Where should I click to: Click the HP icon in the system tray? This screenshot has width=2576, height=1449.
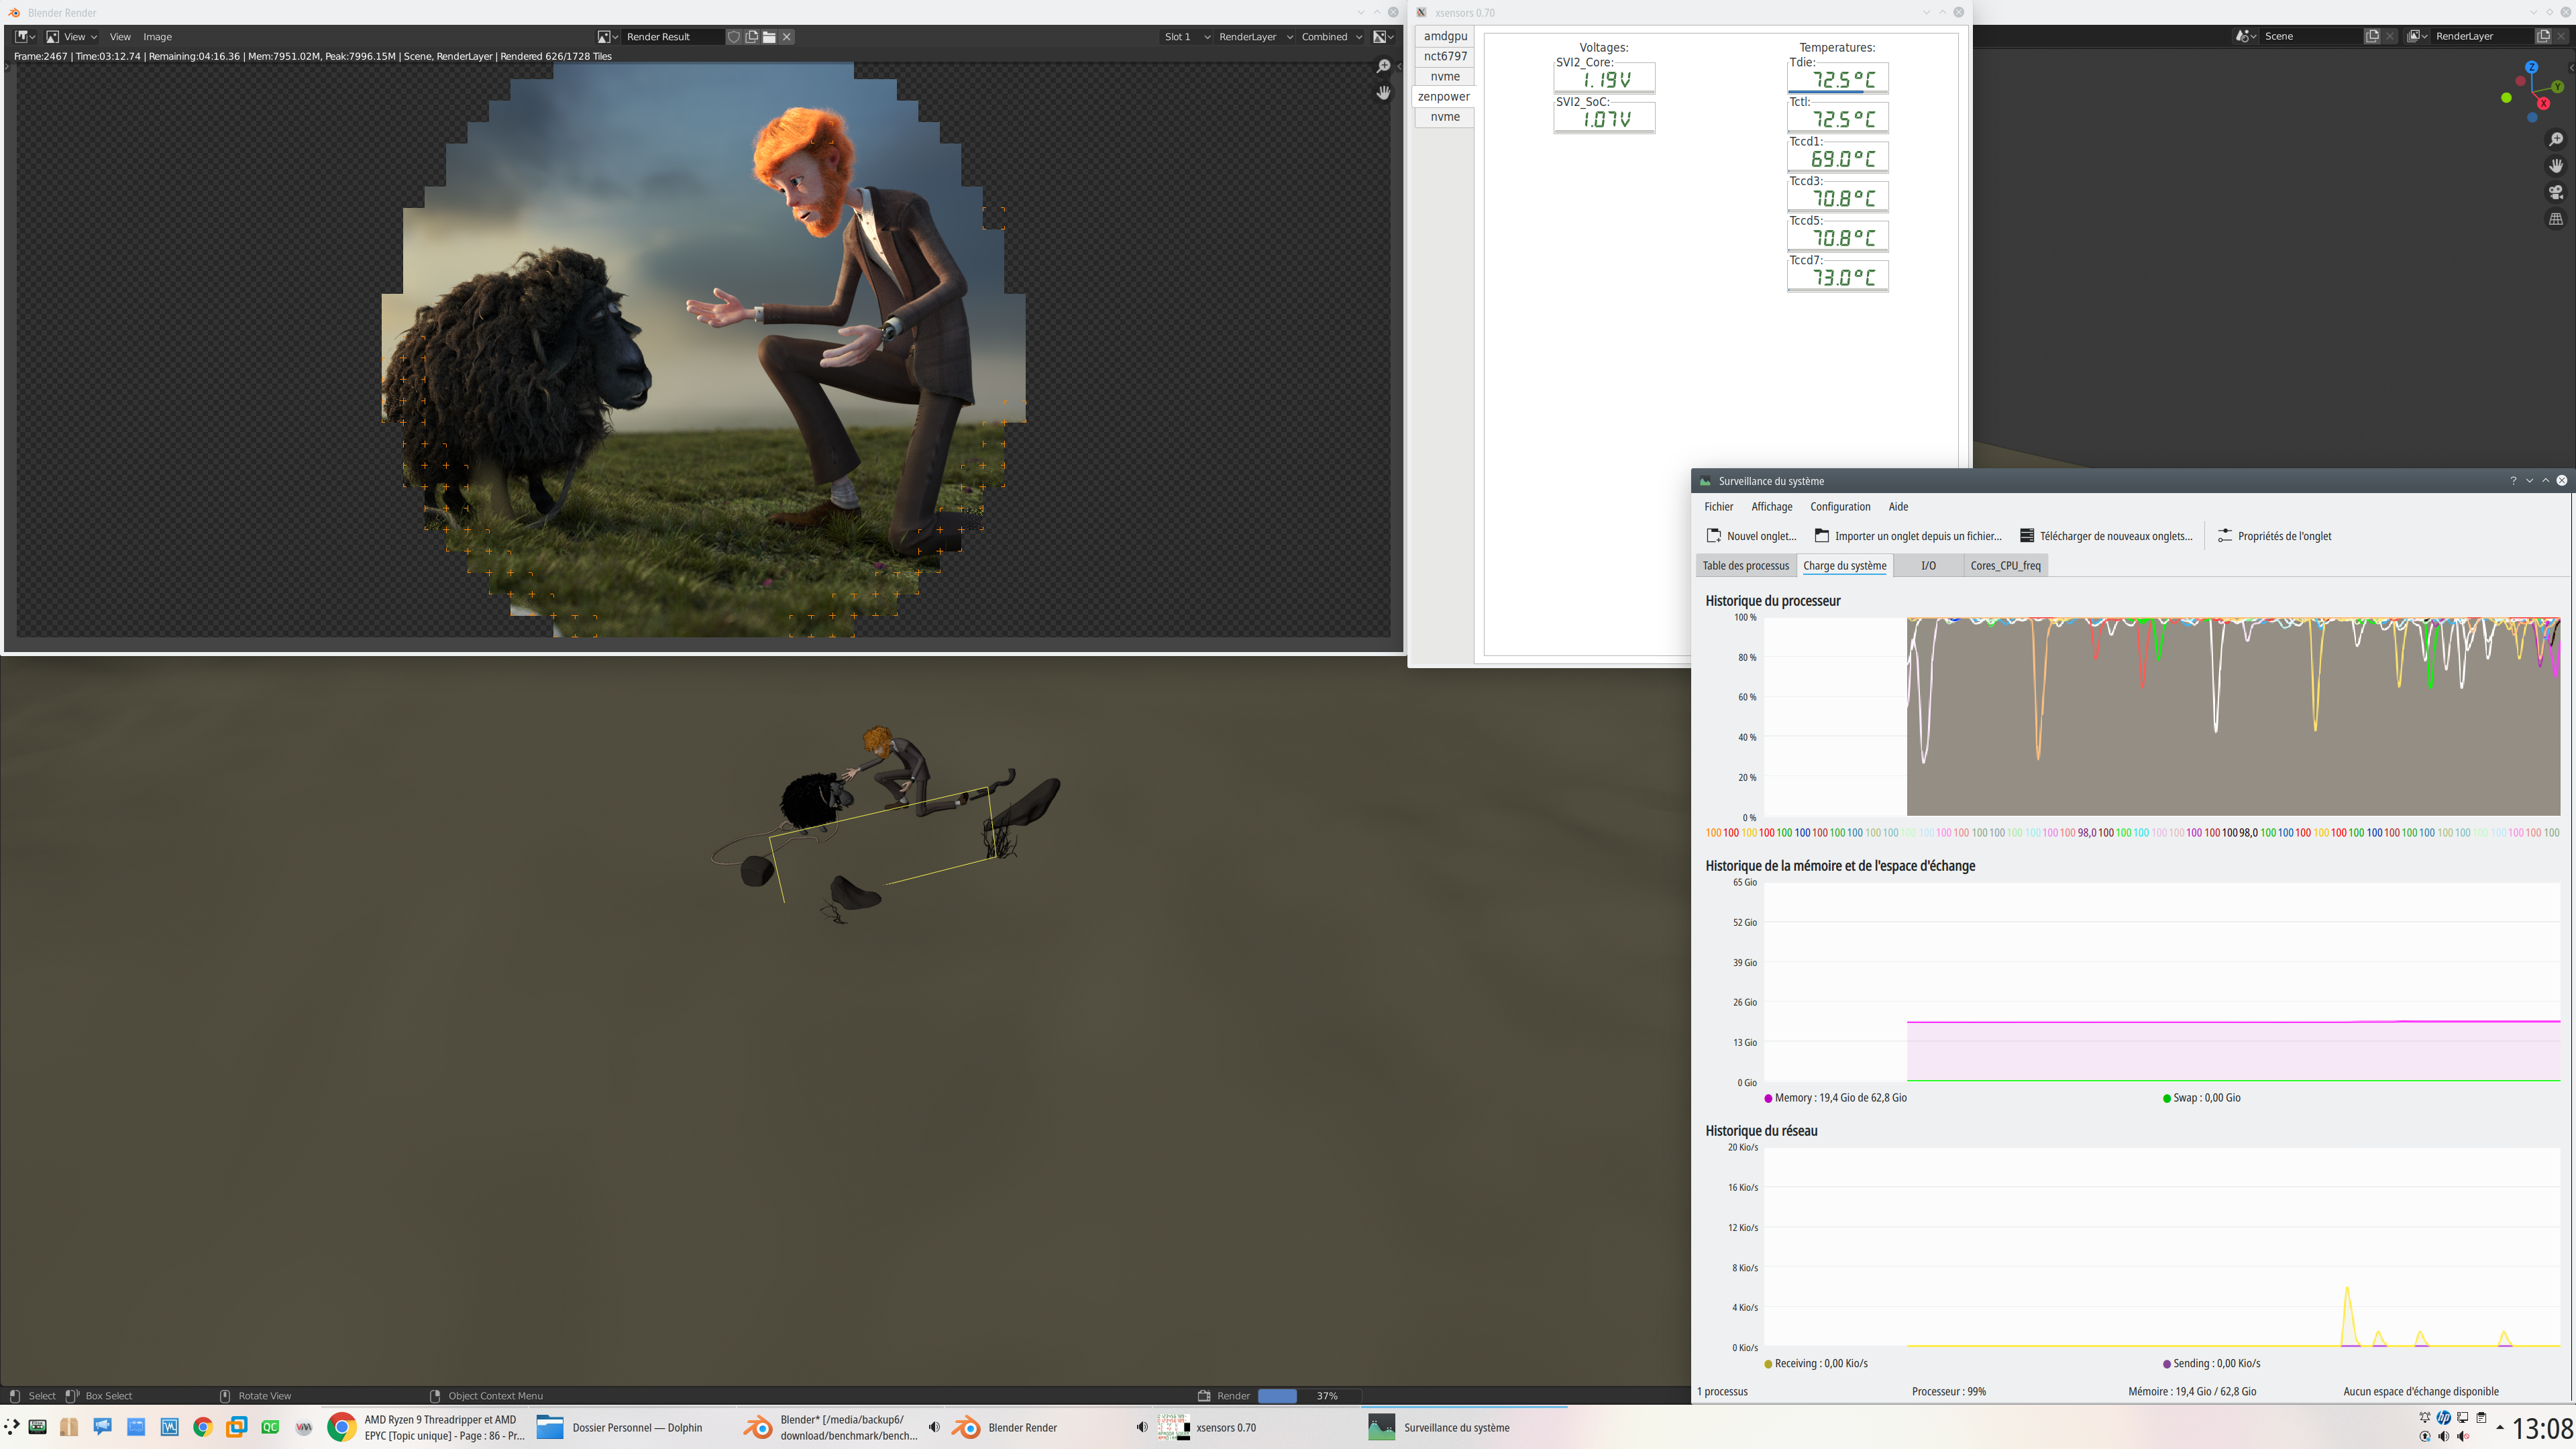click(2443, 1417)
